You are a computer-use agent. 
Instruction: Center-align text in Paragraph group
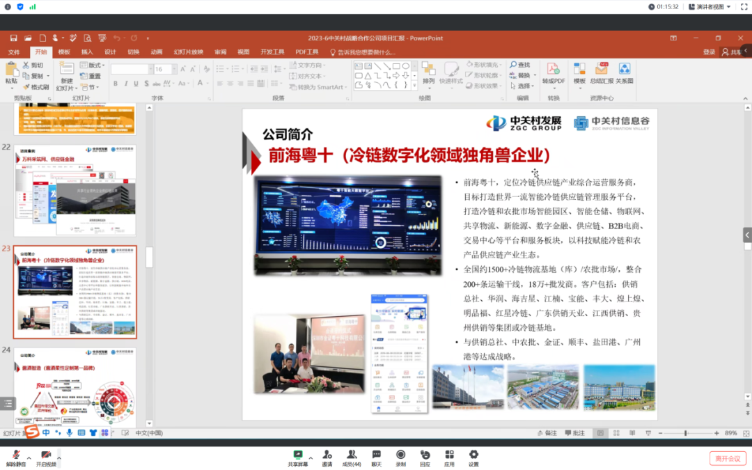click(x=230, y=84)
